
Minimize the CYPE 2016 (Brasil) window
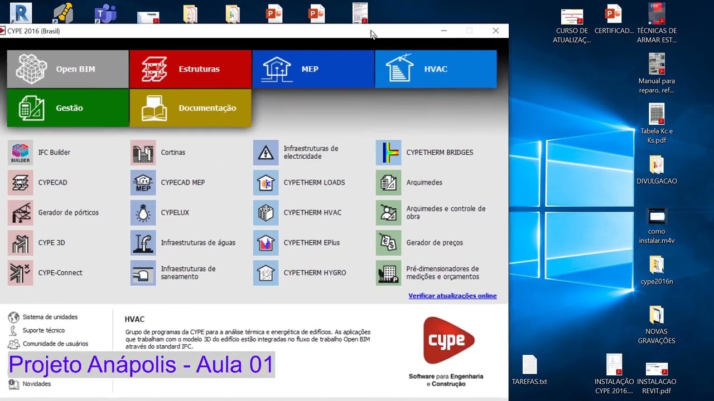point(444,31)
